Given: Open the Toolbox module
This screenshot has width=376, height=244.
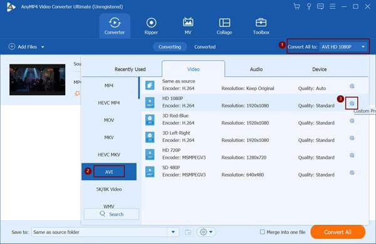Looking at the screenshot, I should [261, 26].
